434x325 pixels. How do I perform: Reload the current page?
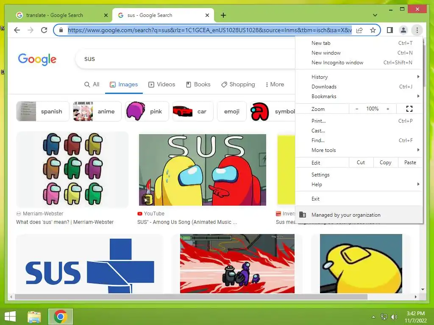44,30
